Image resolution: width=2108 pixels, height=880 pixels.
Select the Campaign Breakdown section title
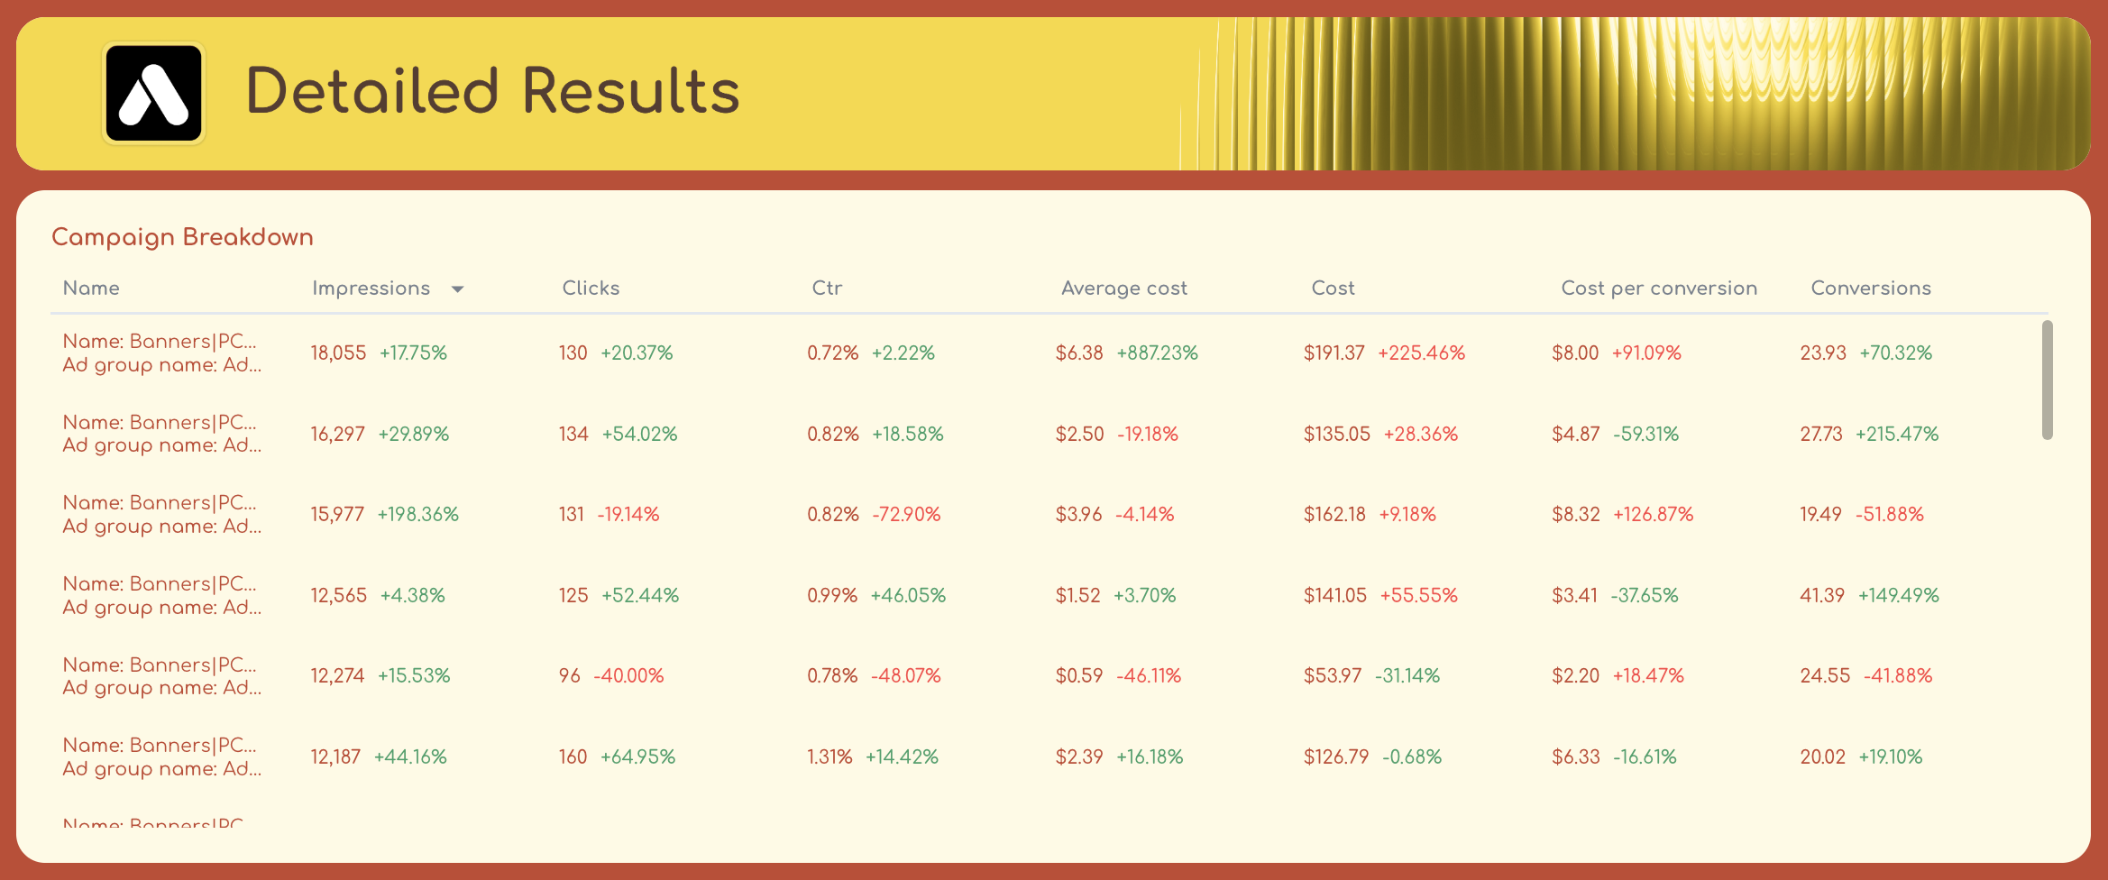pos(182,237)
